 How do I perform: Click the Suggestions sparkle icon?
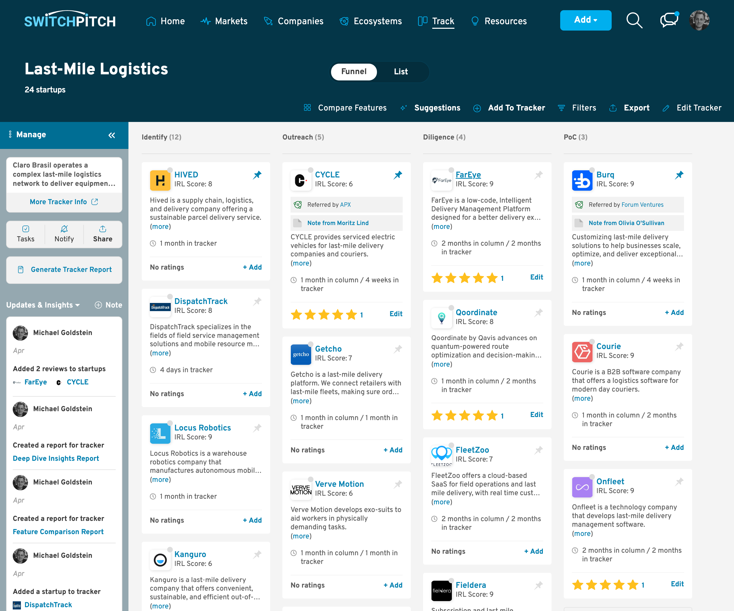(404, 107)
